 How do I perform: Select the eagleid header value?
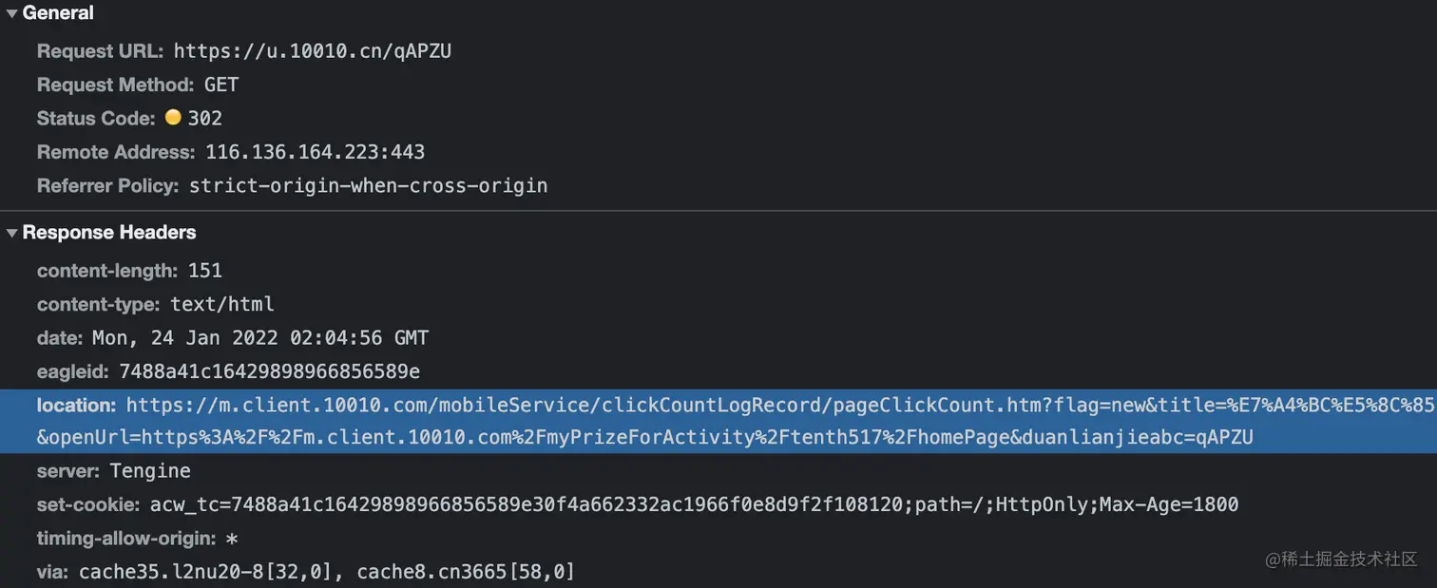270,371
